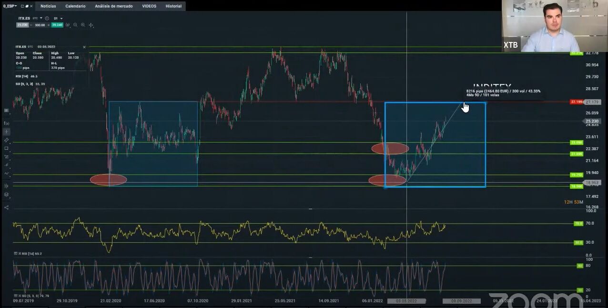Click the 03.05.2022 date marker on time axis
This screenshot has height=308, width=608.
tap(406, 301)
